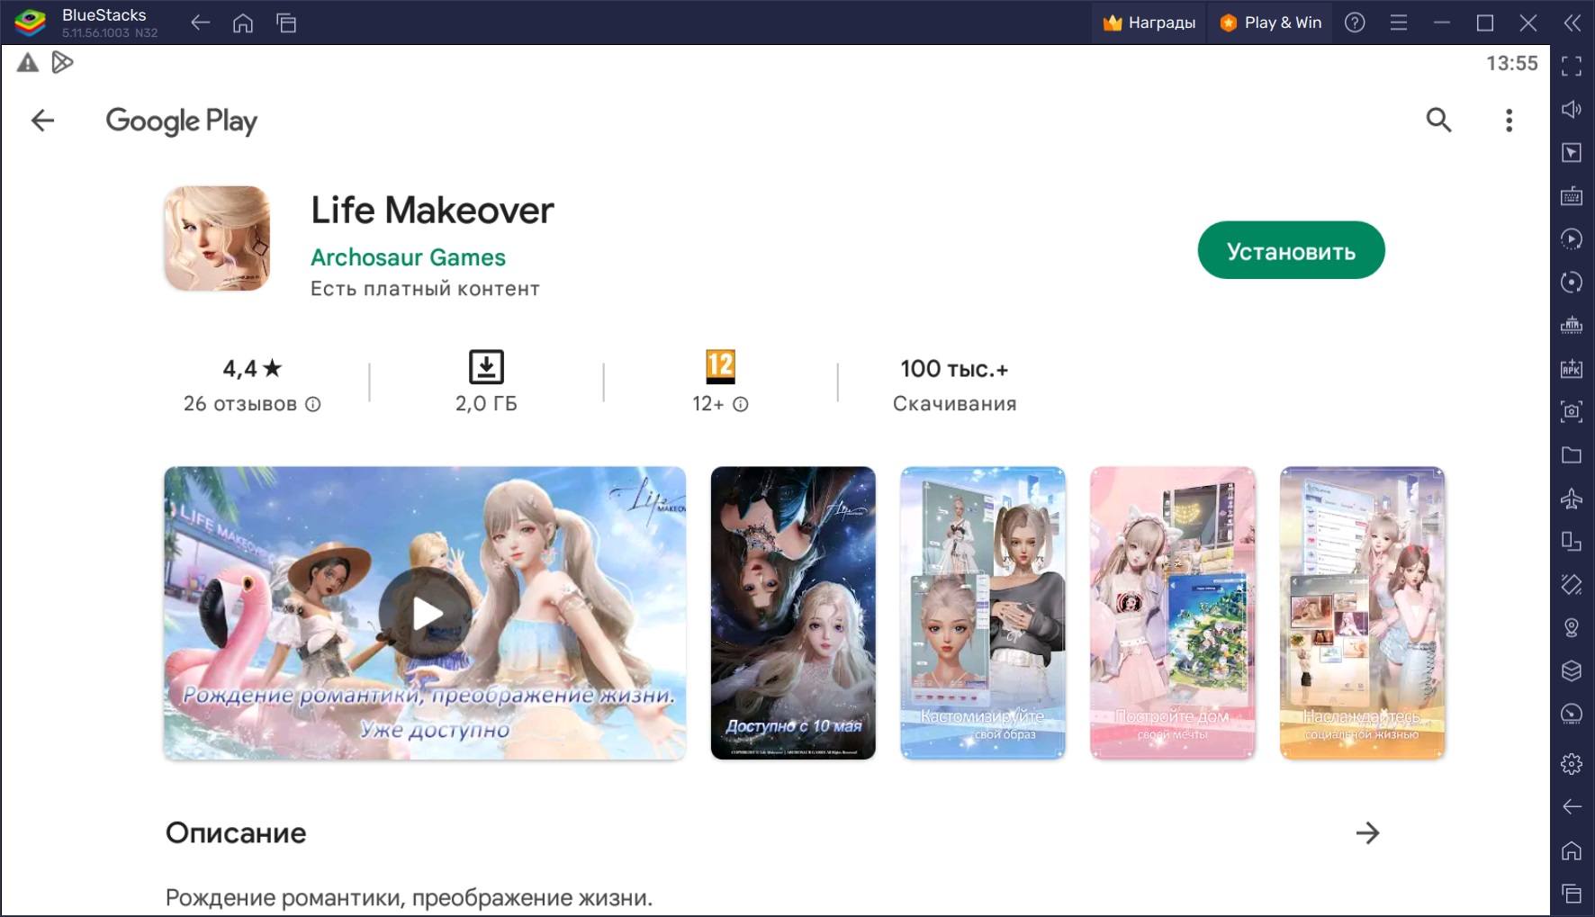Take a screenshot from sidebar

click(x=1572, y=411)
